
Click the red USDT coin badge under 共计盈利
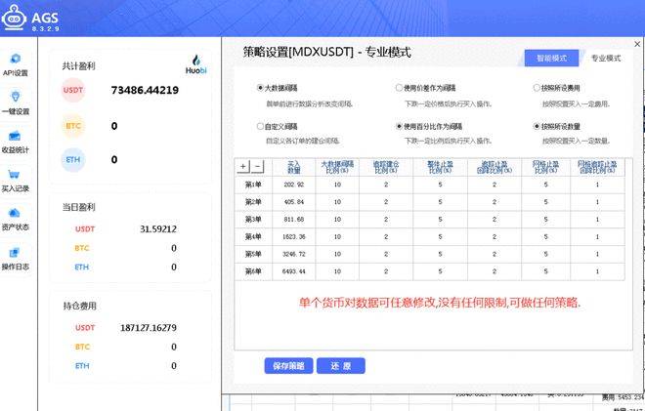point(73,90)
